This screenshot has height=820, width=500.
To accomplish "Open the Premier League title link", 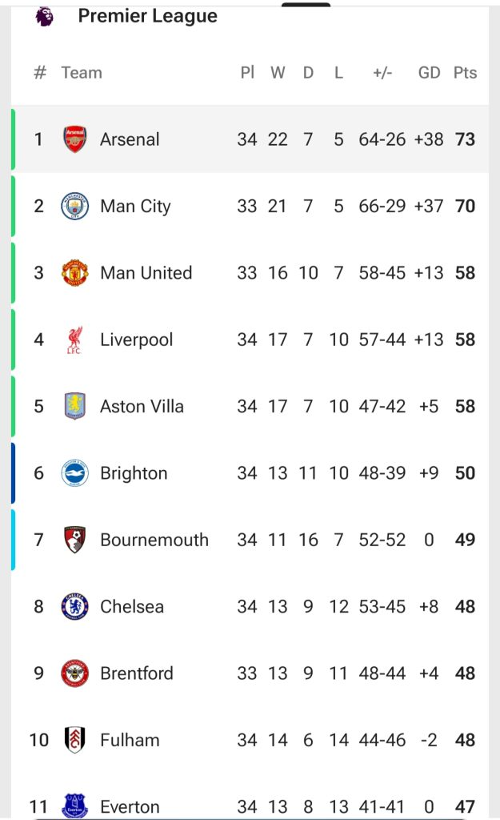I will (x=148, y=16).
